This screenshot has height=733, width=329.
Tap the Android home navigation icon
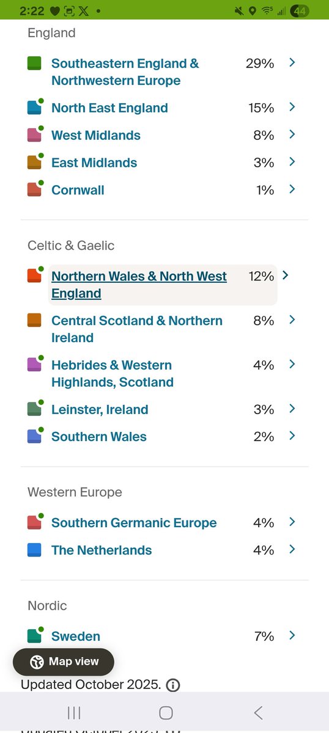point(166,712)
